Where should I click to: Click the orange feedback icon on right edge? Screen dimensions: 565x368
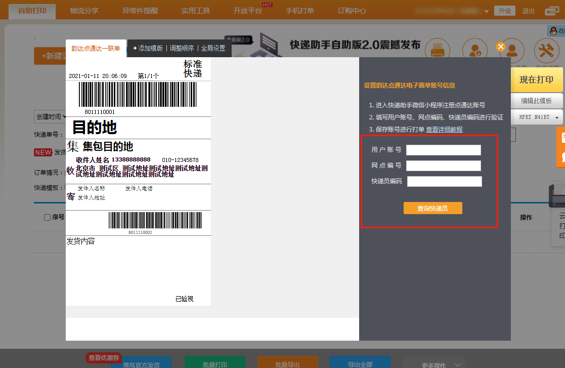pyautogui.click(x=561, y=147)
